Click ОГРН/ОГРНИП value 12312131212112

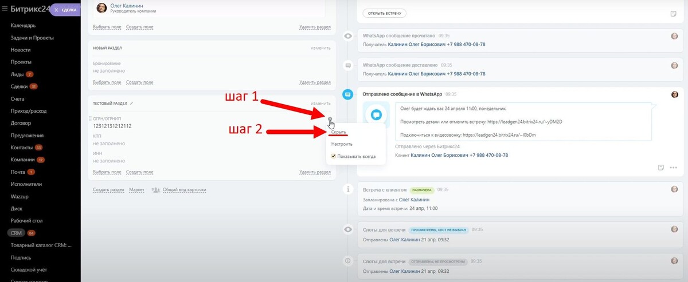click(x=112, y=126)
